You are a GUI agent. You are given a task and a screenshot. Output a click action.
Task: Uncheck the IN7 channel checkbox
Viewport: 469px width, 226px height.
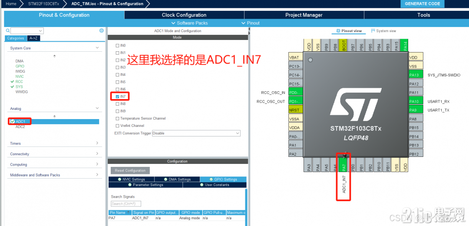tap(117, 96)
